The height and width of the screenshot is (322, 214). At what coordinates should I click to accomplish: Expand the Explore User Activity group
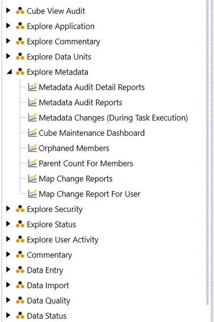[x=8, y=239]
